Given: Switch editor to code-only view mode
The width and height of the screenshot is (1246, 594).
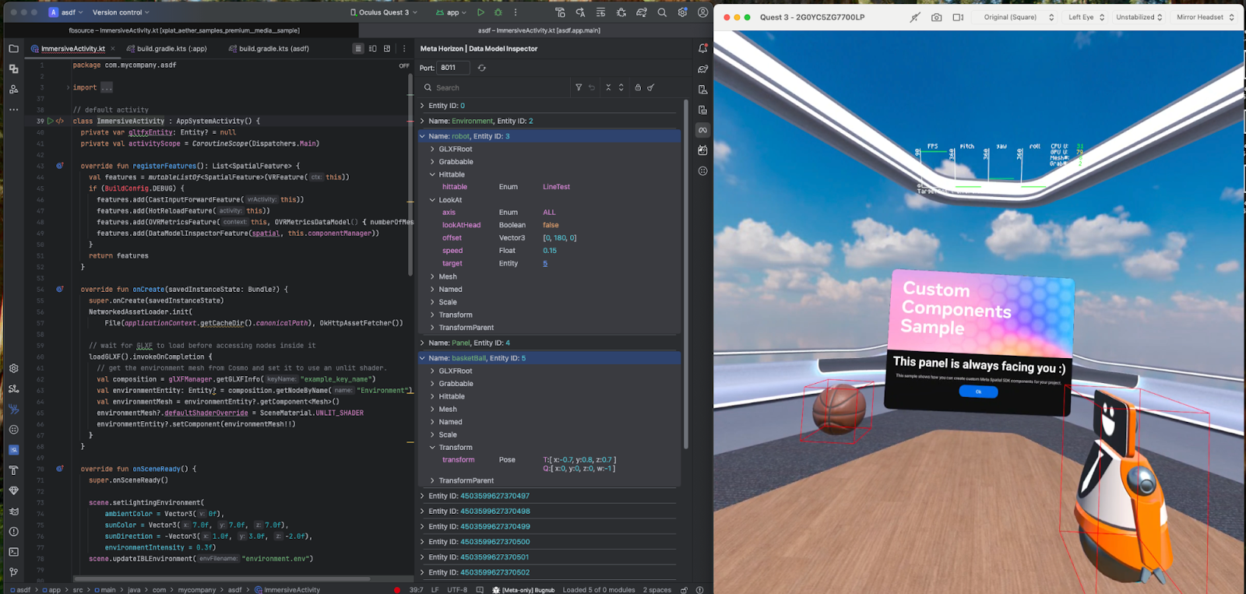Looking at the screenshot, I should (358, 48).
